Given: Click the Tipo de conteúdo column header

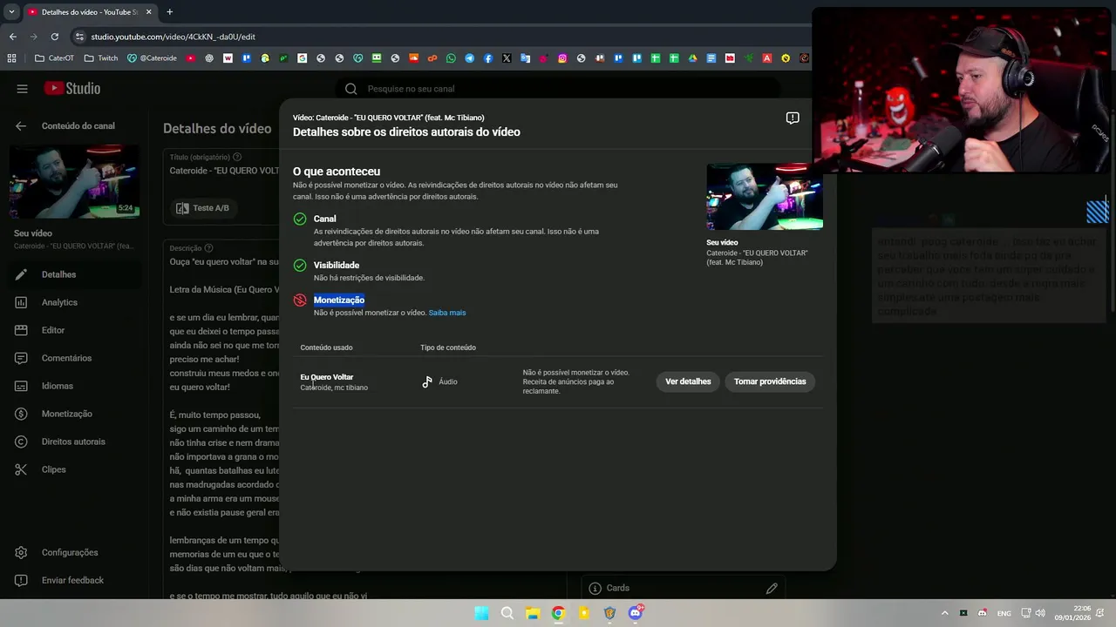Looking at the screenshot, I should click(448, 347).
